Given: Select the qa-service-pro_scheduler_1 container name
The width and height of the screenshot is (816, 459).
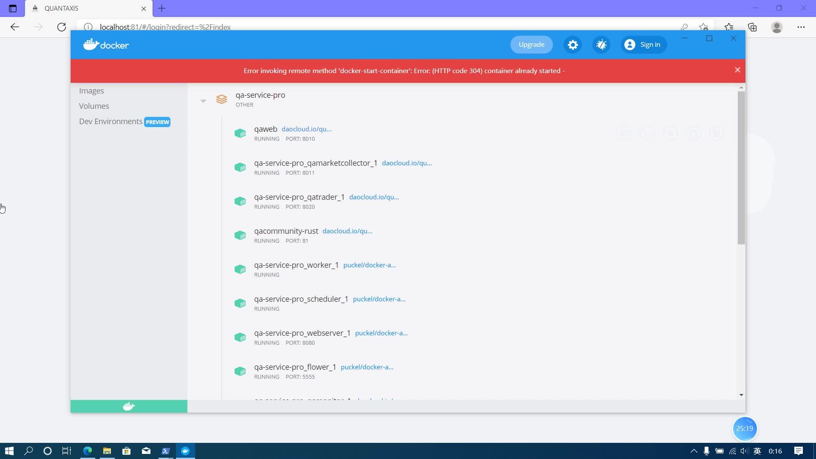Looking at the screenshot, I should [x=301, y=299].
